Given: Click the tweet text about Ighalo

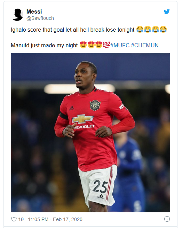Looking at the screenshot, I should point(72,30).
